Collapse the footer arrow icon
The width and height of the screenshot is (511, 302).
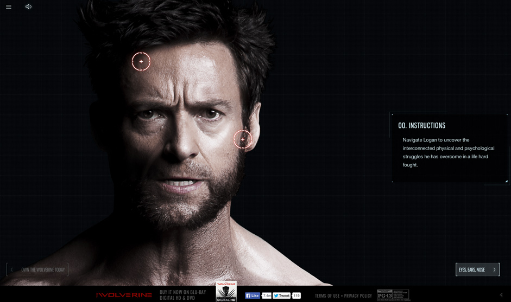tap(501, 295)
